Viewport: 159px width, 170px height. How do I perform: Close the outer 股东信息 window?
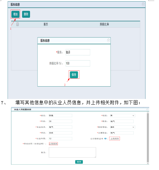(x=143, y=4)
